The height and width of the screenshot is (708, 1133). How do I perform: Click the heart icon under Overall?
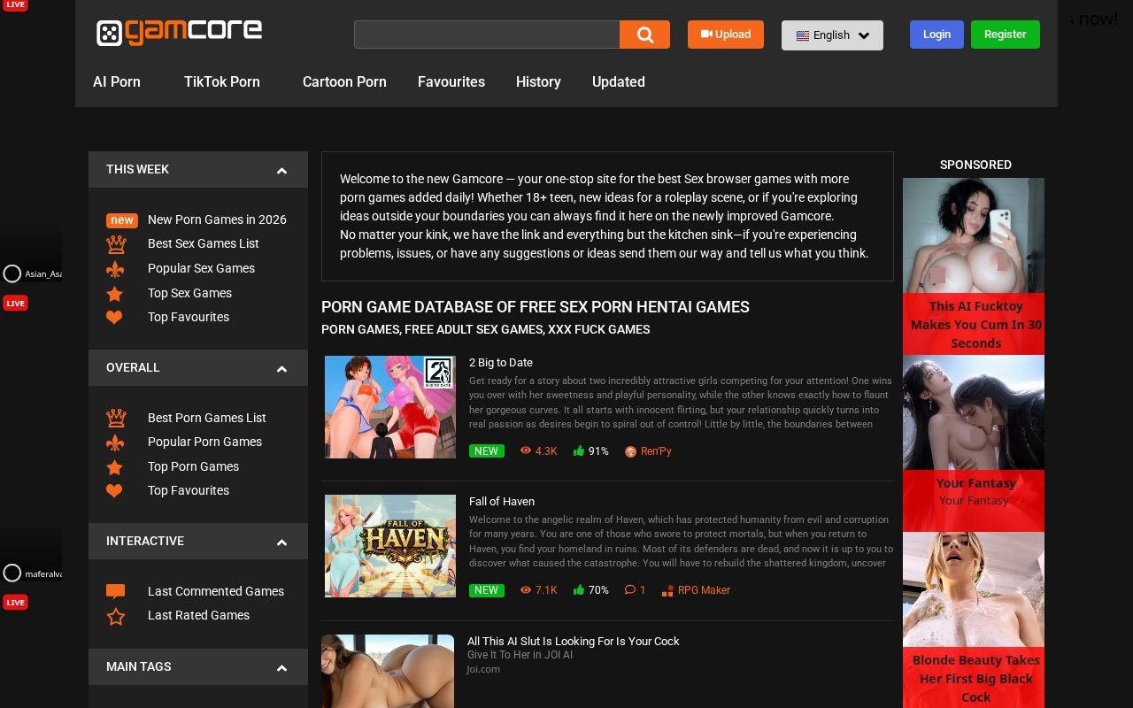tap(114, 491)
